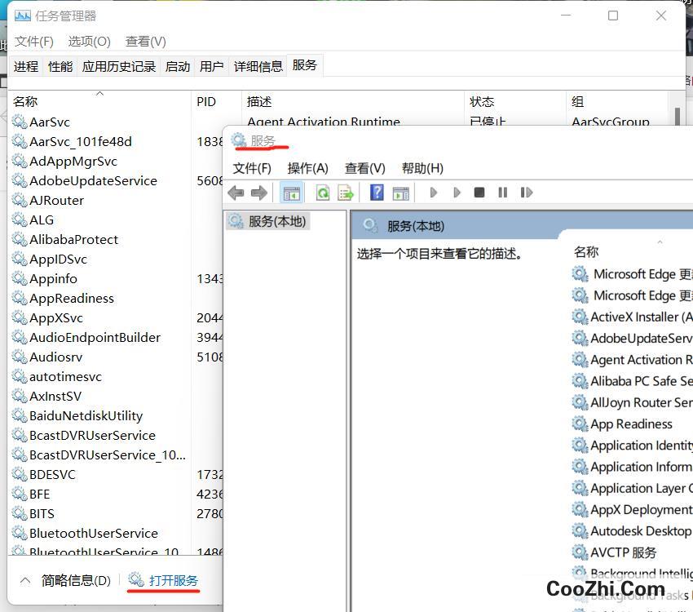693x612 pixels.
Task: Click the 打开服务 link
Action: 173,580
